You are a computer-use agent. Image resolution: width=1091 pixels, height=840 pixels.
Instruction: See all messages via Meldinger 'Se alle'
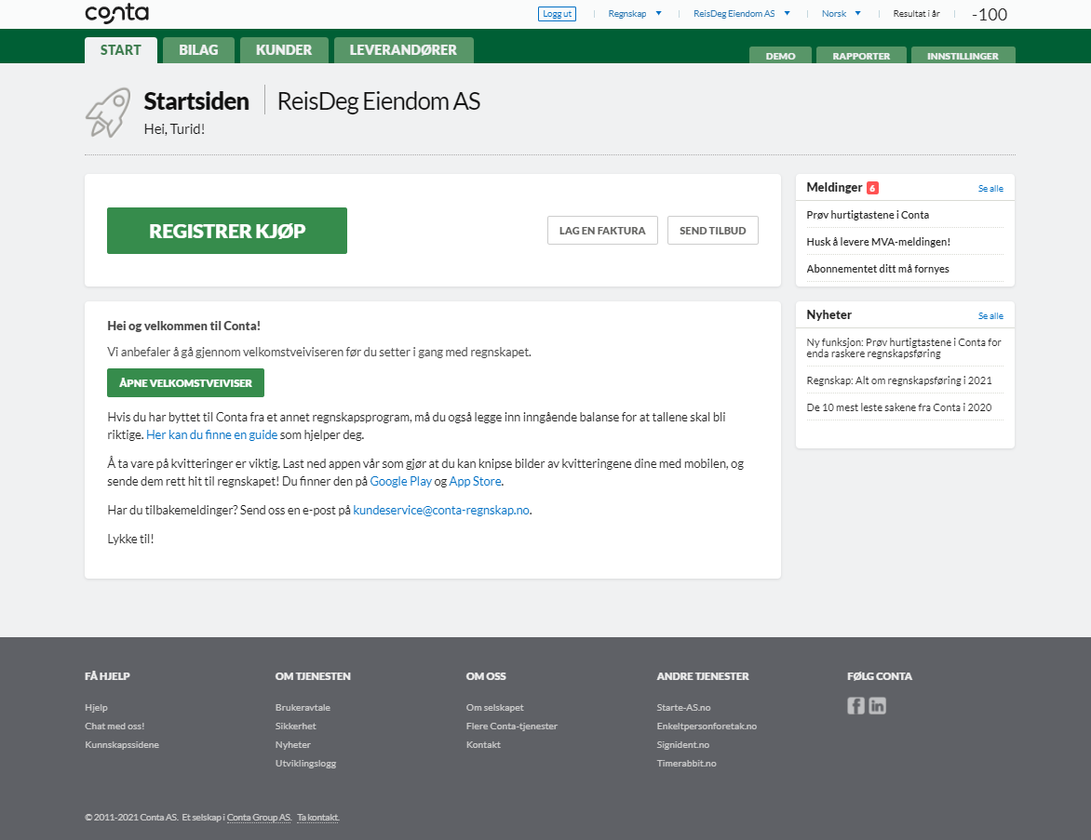click(990, 189)
